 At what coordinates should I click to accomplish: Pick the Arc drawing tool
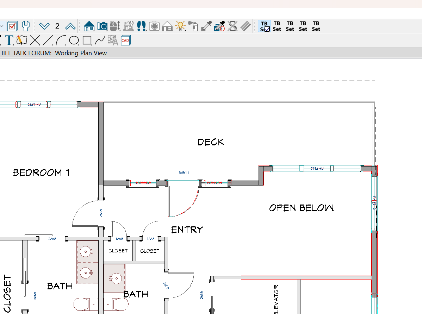[61, 40]
